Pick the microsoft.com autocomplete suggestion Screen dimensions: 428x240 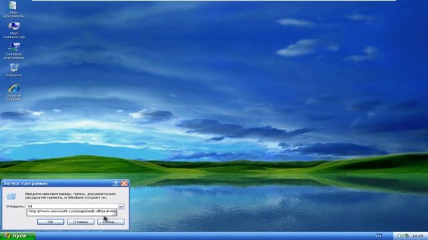point(72,212)
